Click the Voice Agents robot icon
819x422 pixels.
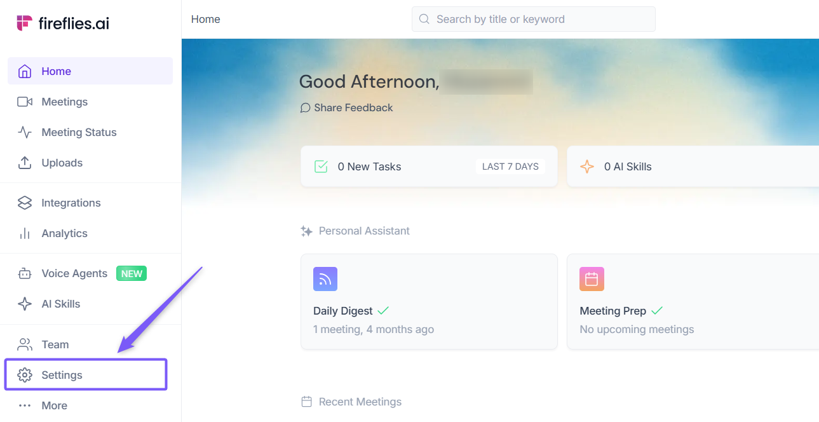pos(25,273)
